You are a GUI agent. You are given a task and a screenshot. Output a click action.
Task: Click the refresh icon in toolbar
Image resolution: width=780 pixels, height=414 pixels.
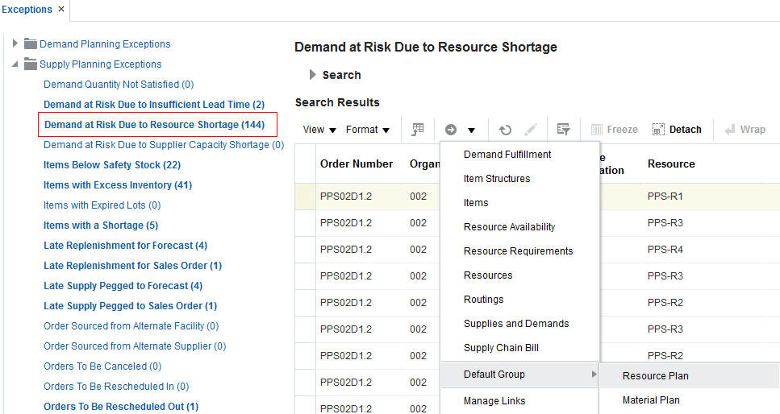tap(505, 130)
